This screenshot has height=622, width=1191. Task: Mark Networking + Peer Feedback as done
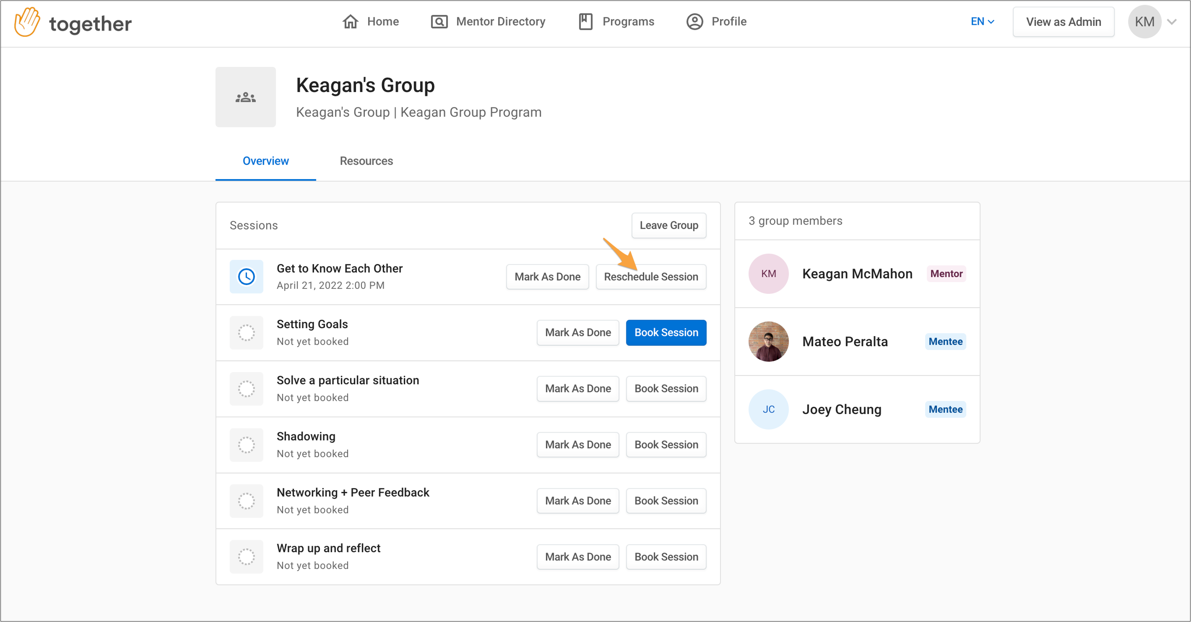click(578, 501)
